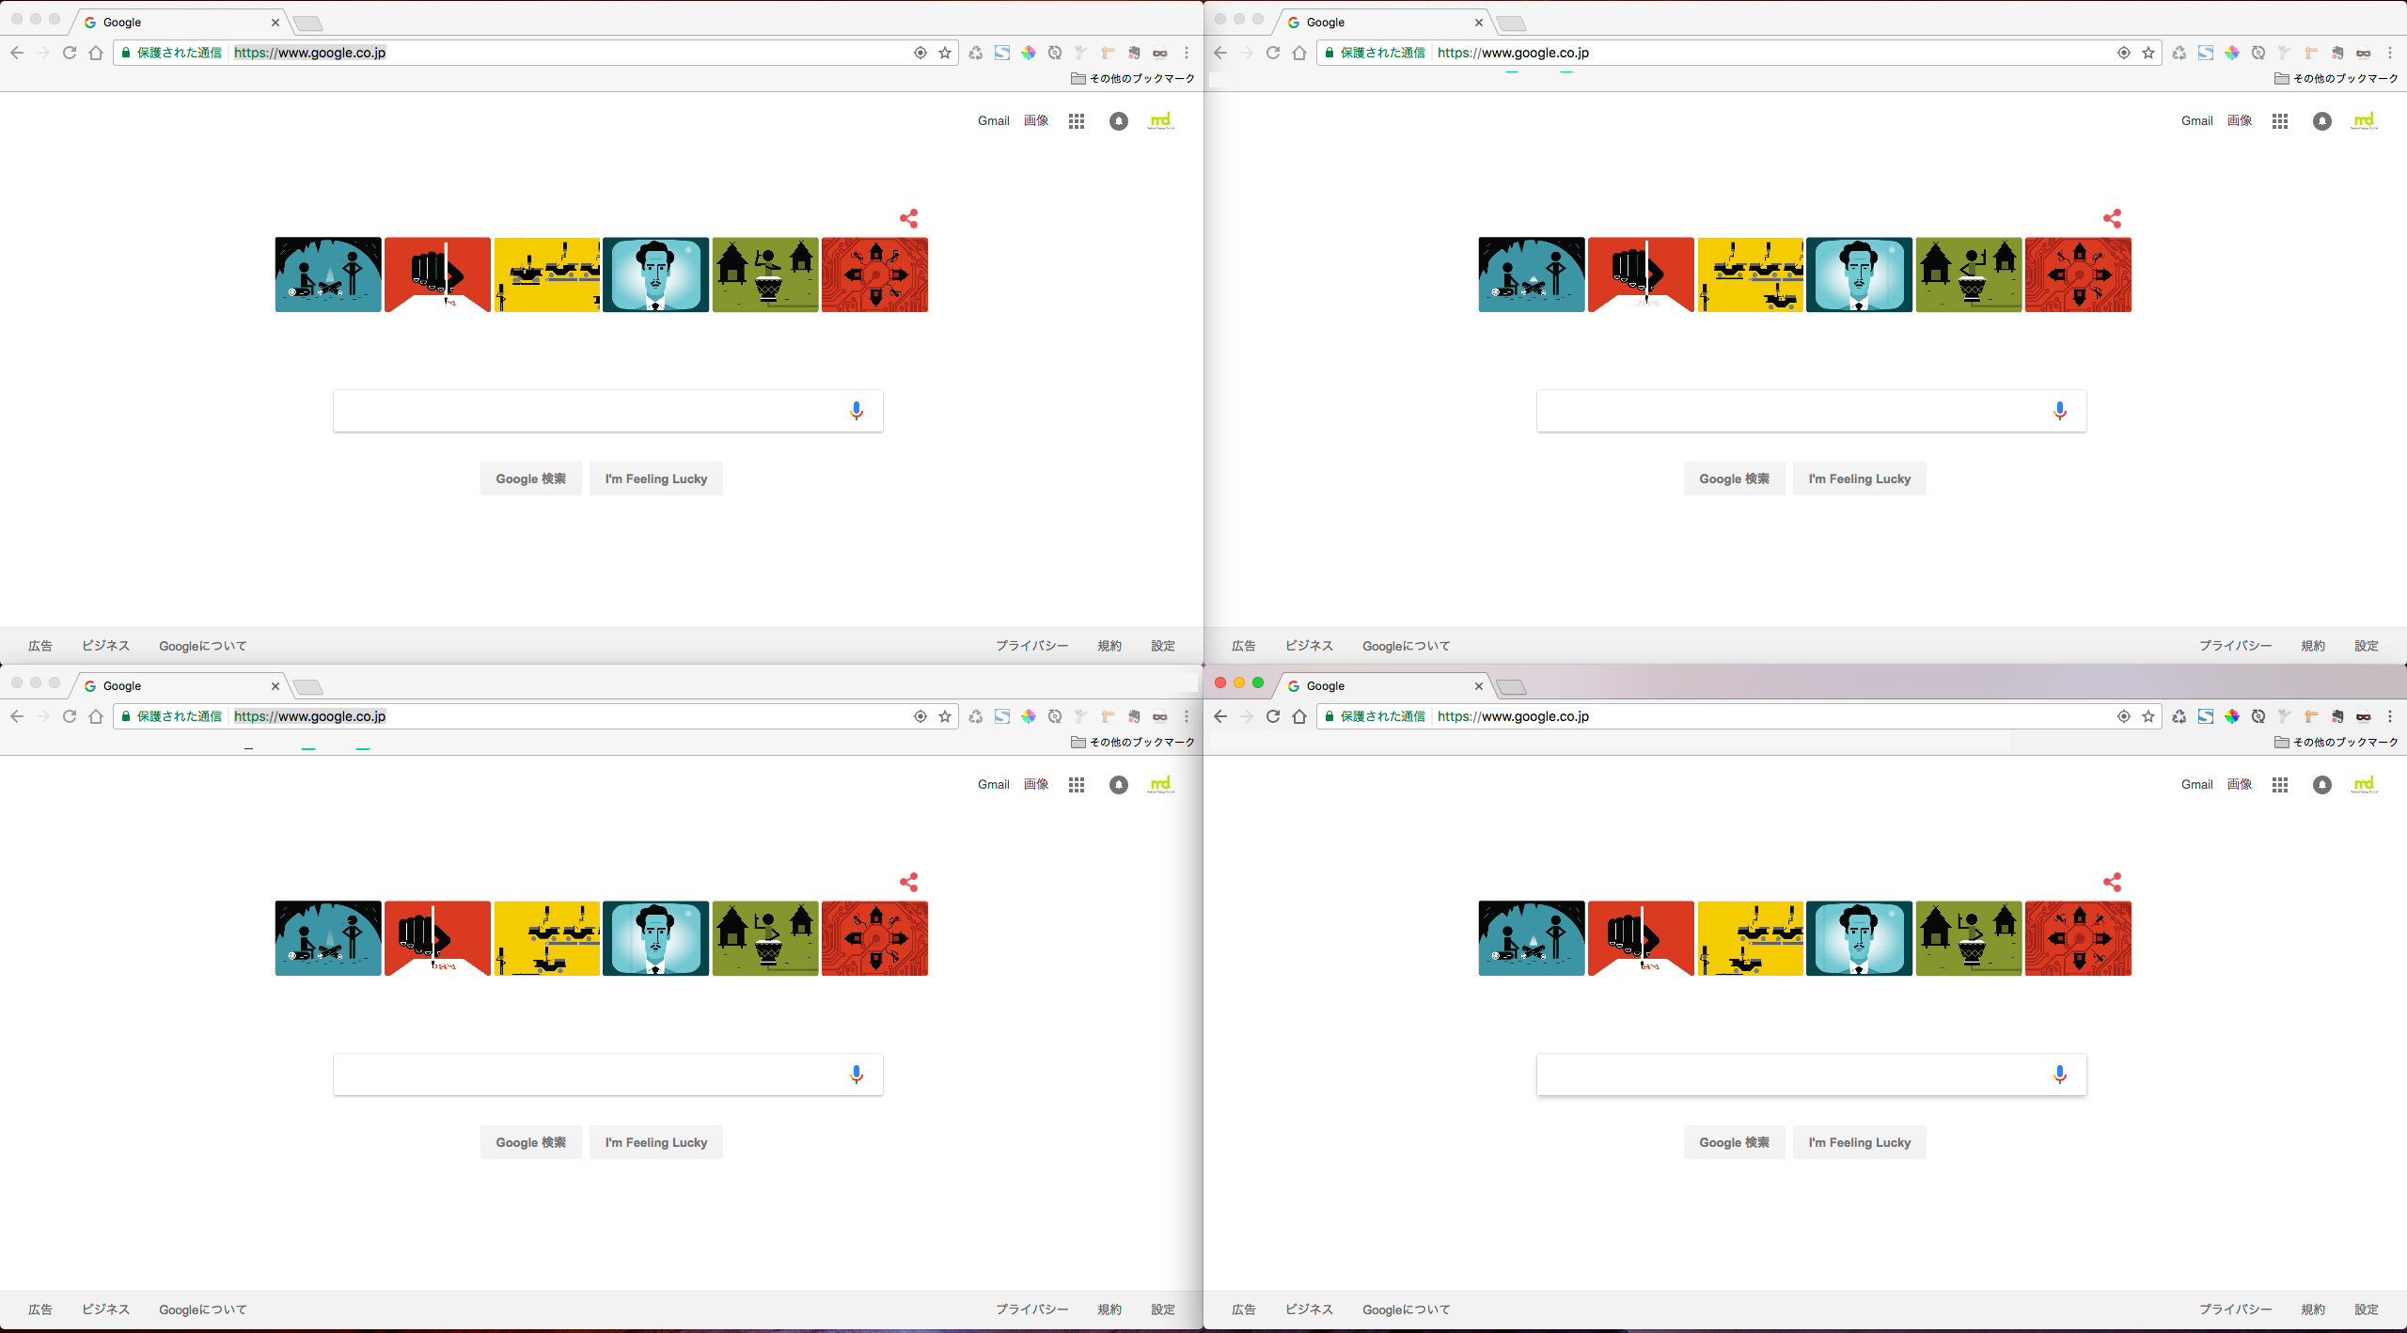Go back in the top-right Chrome window
2407x1333 pixels.
1220,53
